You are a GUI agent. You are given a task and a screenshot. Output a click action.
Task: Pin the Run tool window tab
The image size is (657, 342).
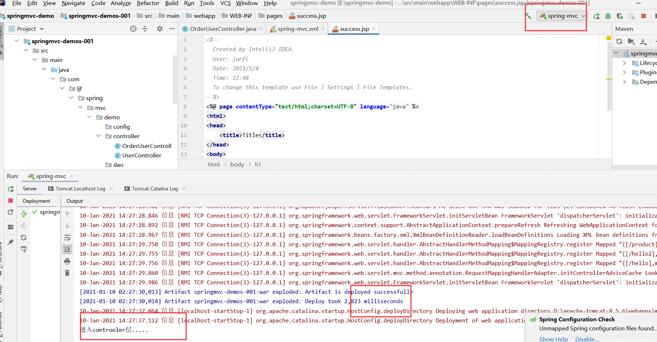[x=11, y=242]
